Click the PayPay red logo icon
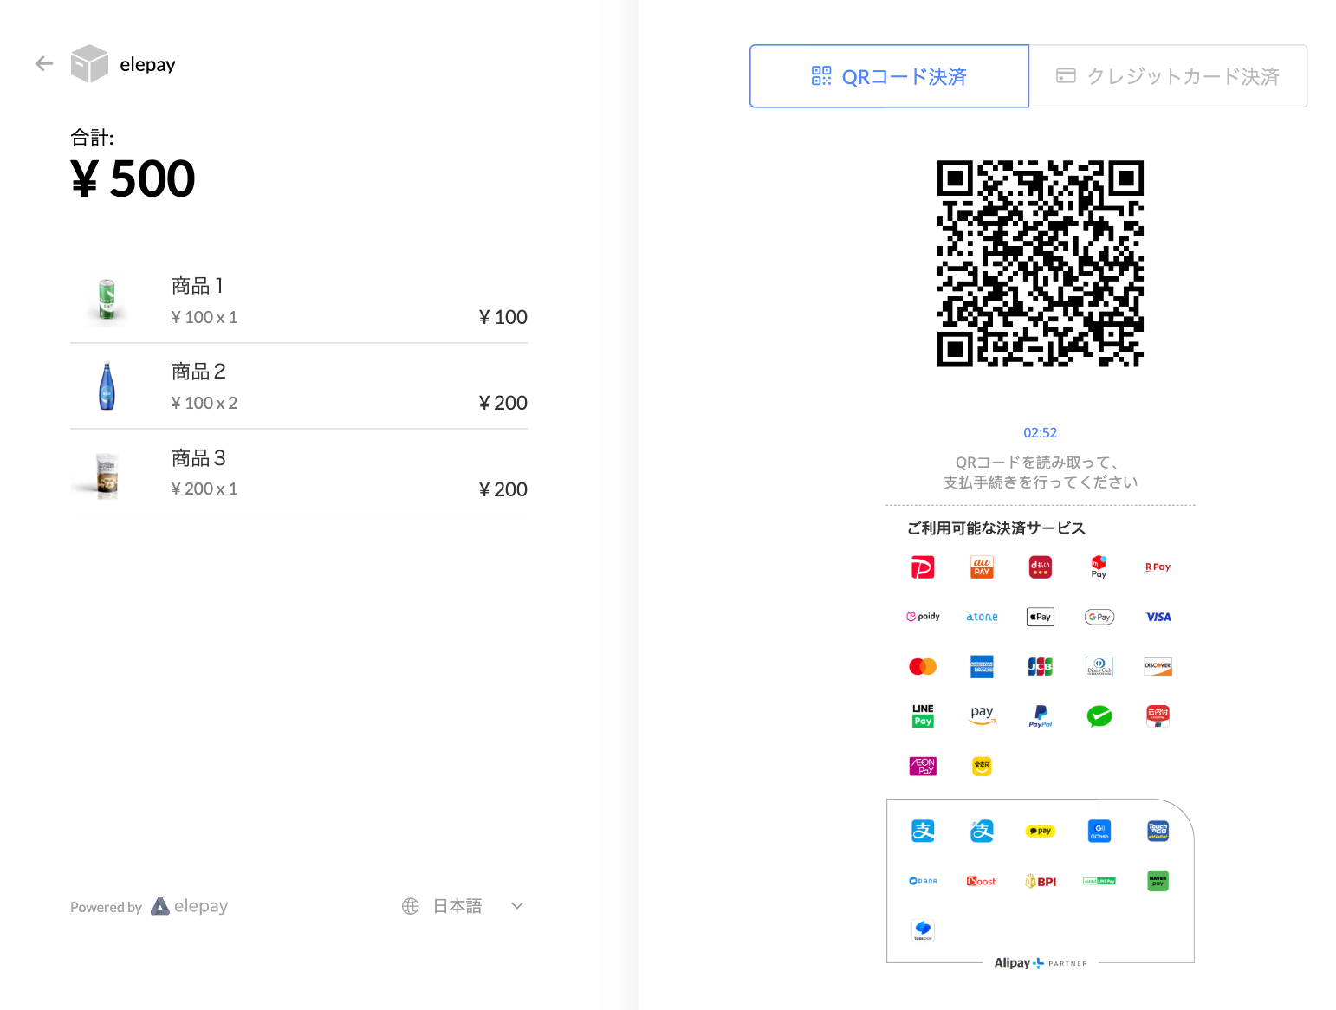Viewport: 1336px width, 1010px height. (923, 567)
